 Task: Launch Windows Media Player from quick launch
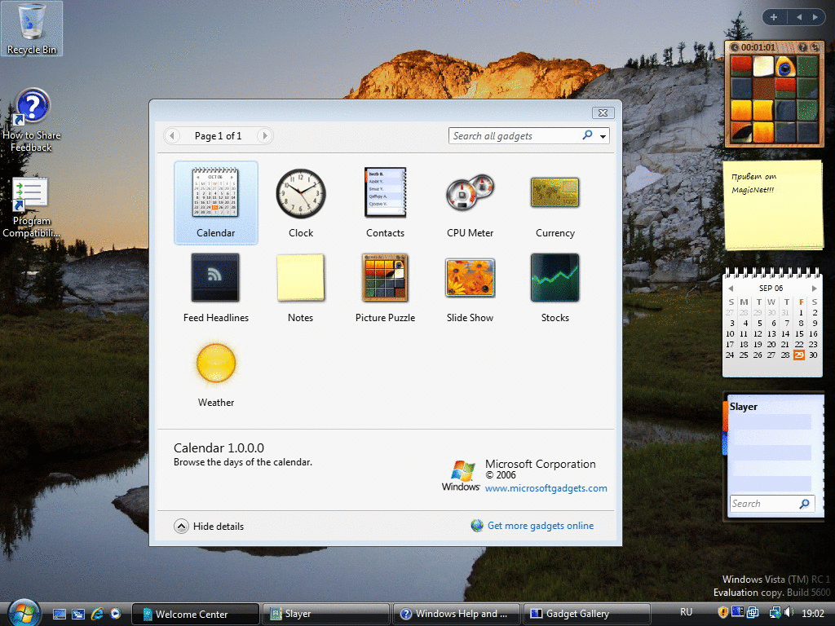(x=116, y=614)
